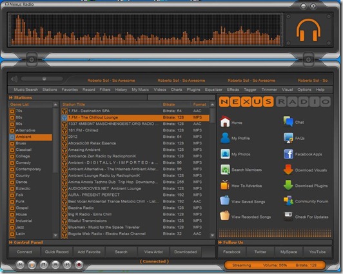Open the Chat icon
Screen dimensions: 343x274
tap(288, 122)
